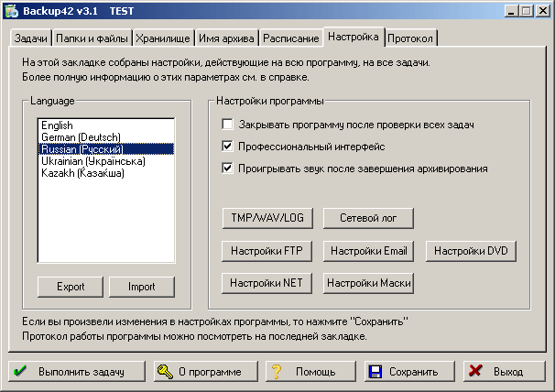Uncheck Профессиональный интерфейс checkbox
The width and height of the screenshot is (555, 392).
pos(227,147)
